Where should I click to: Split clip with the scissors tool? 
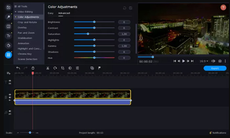click(x=48, y=68)
